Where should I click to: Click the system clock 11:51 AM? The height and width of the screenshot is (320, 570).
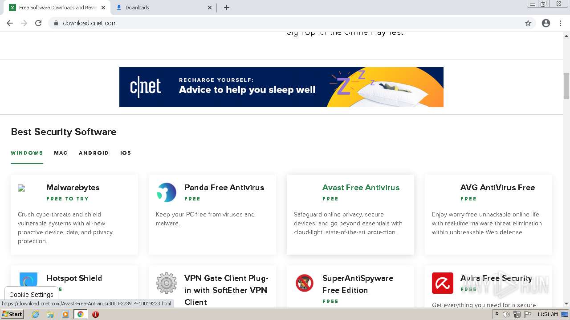(x=547, y=314)
